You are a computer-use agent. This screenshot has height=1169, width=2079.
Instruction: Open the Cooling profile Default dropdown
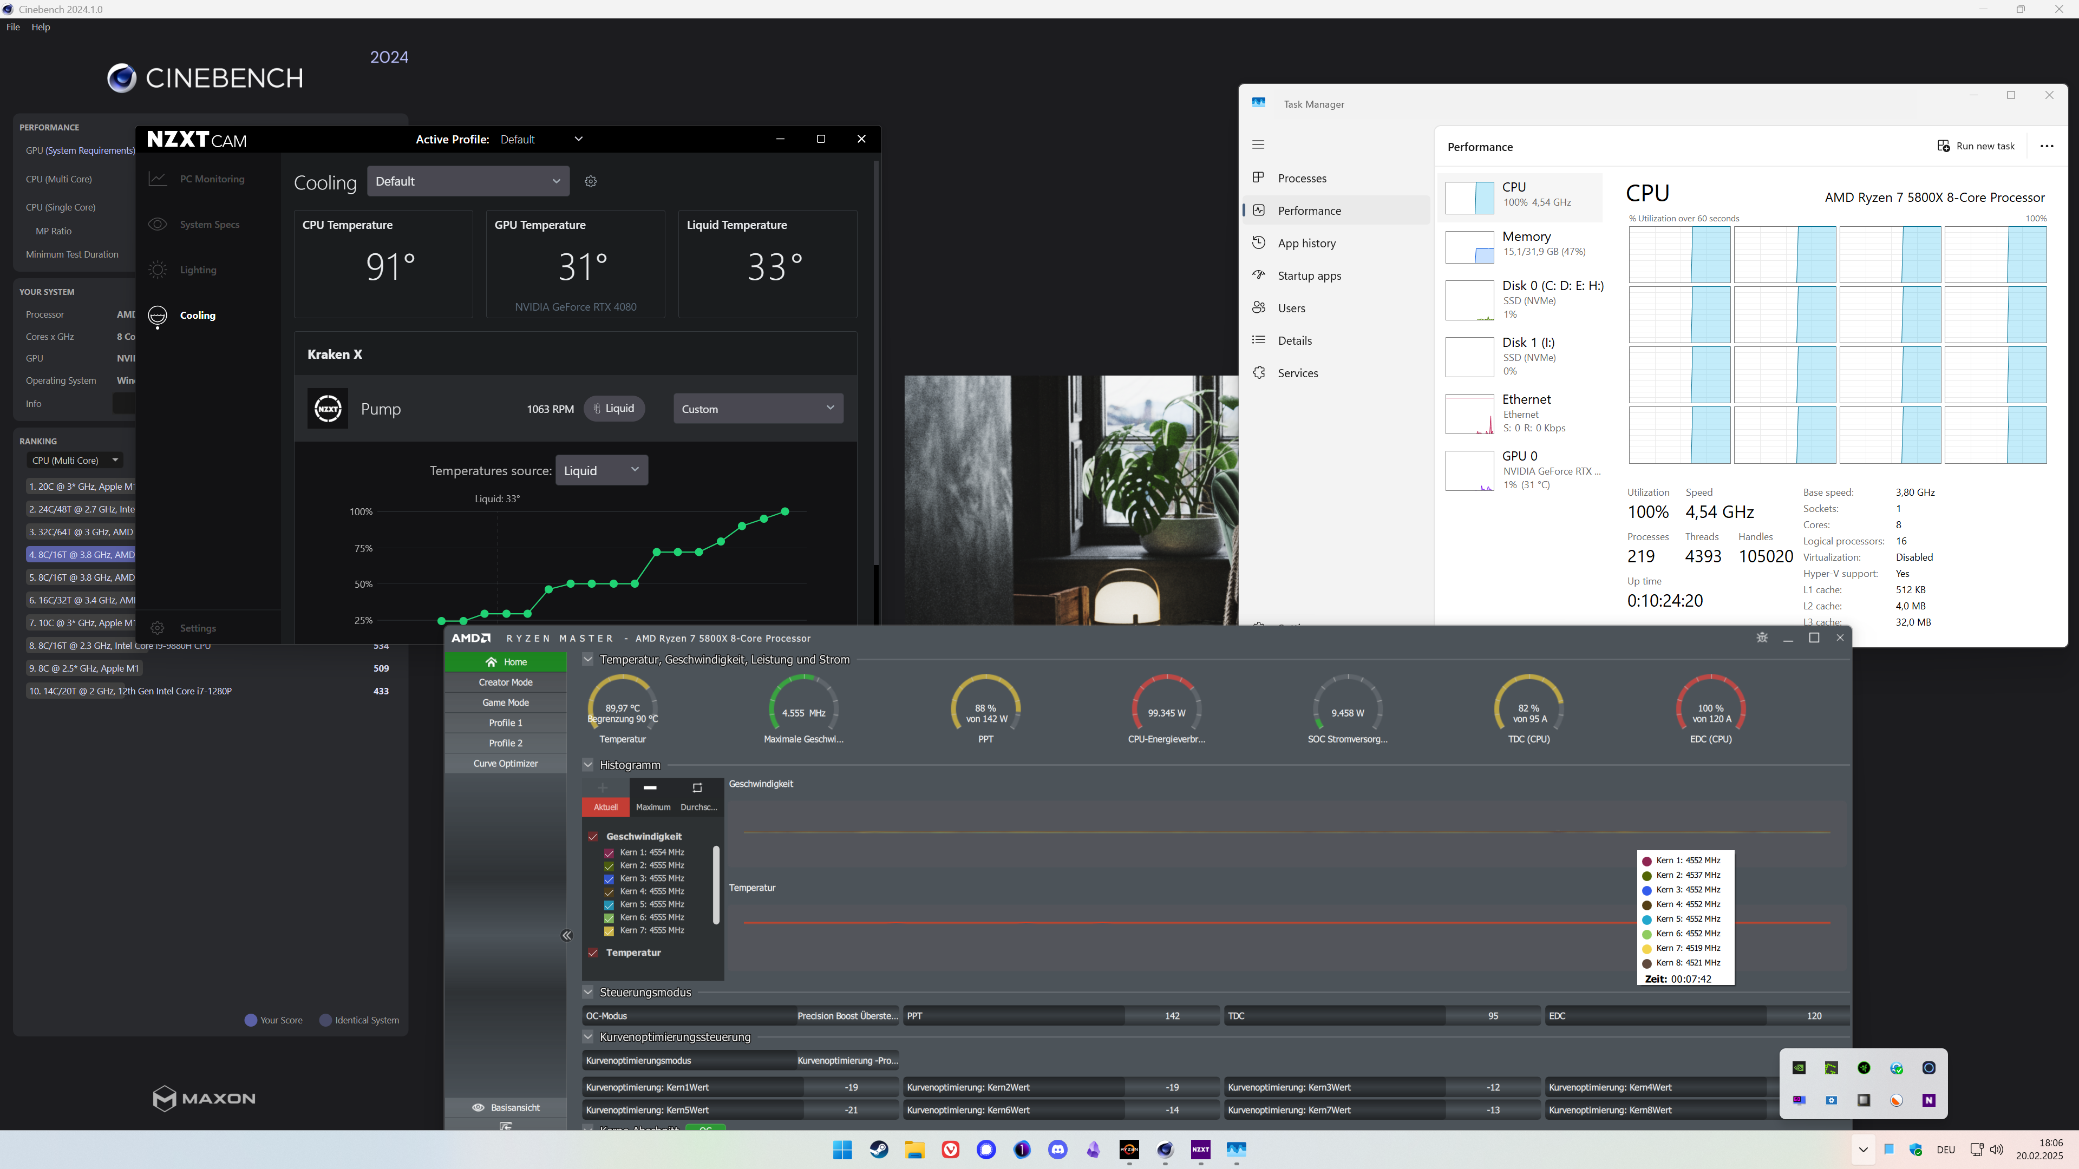pyautogui.click(x=467, y=181)
